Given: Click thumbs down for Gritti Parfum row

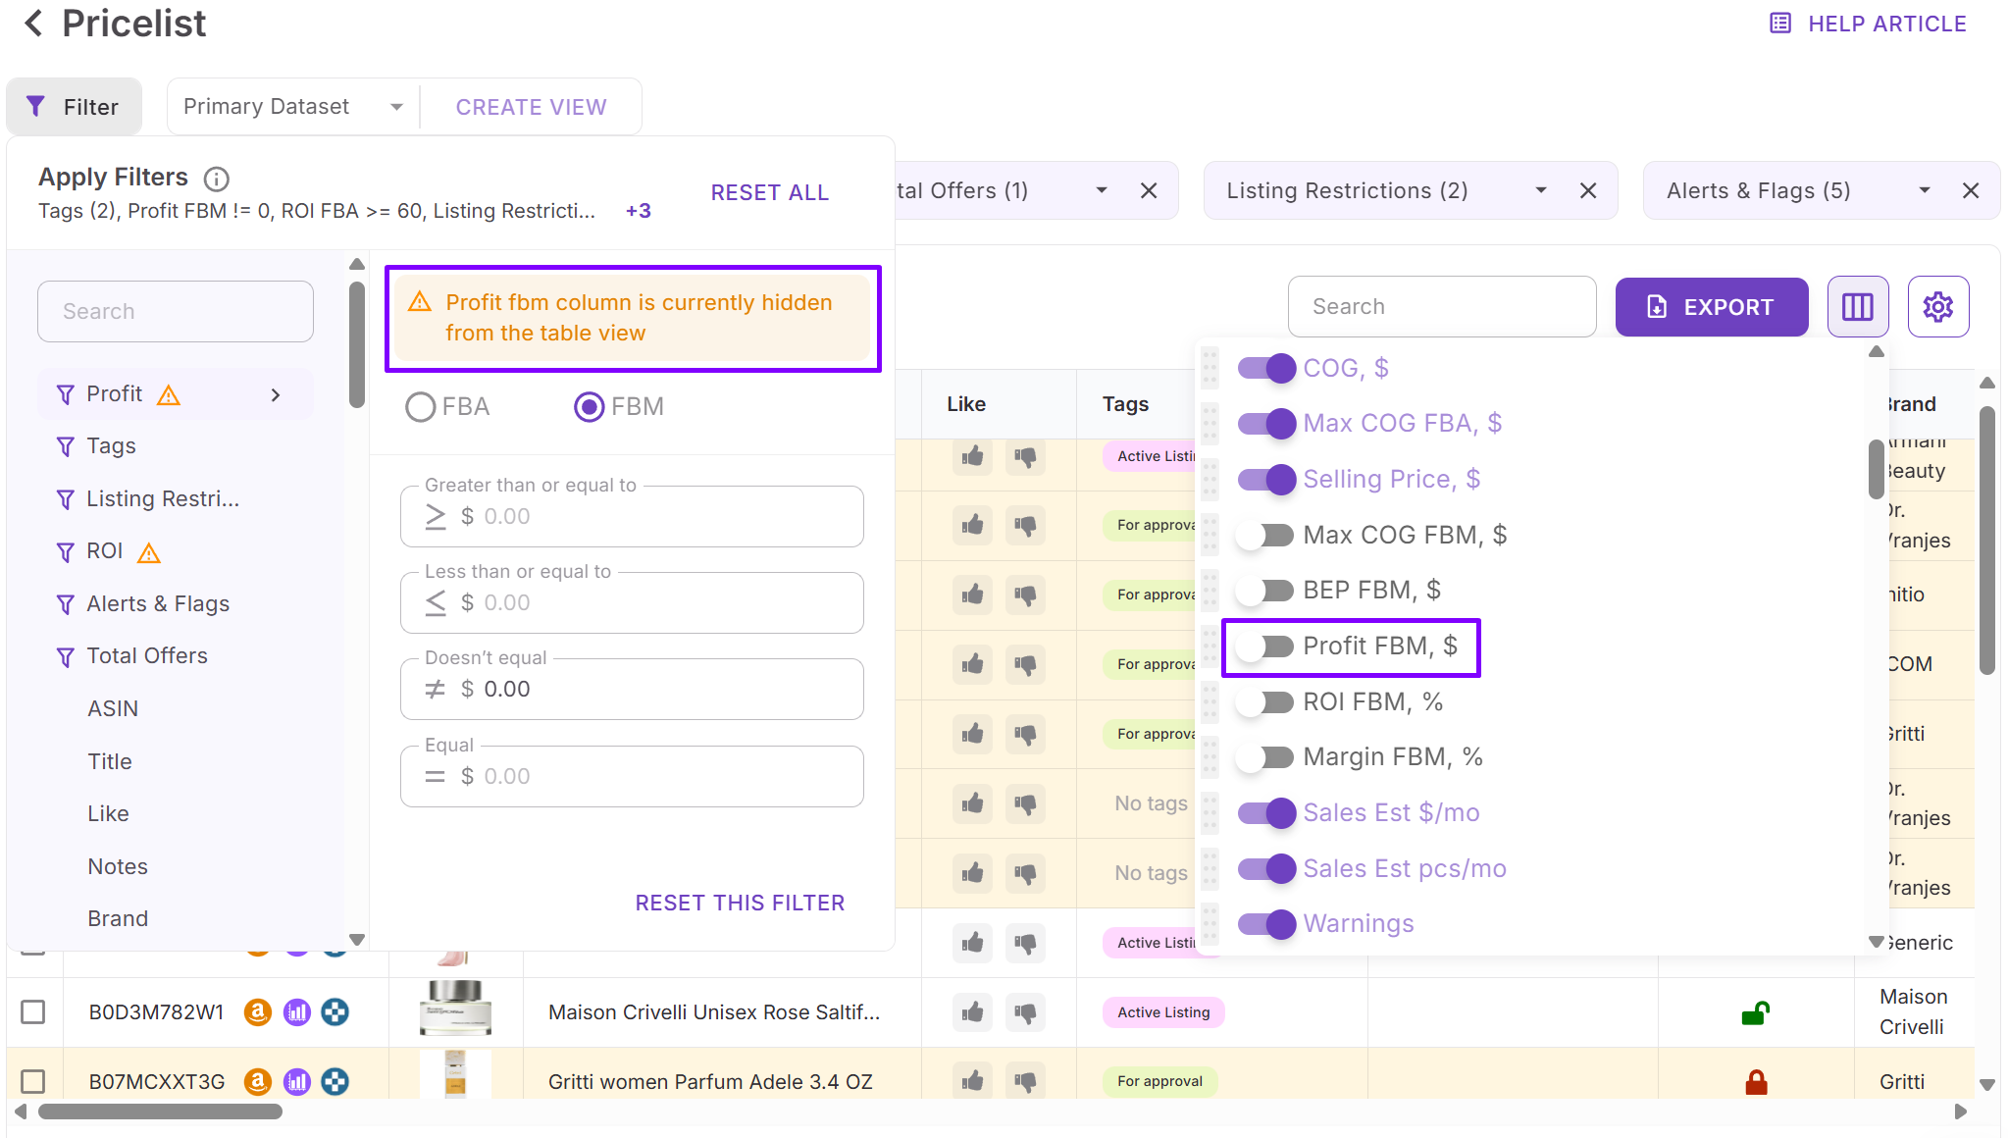Looking at the screenshot, I should coord(1025,1081).
